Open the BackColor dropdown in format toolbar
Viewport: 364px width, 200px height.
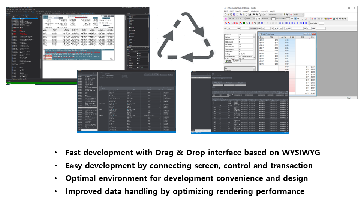(x=267, y=18)
